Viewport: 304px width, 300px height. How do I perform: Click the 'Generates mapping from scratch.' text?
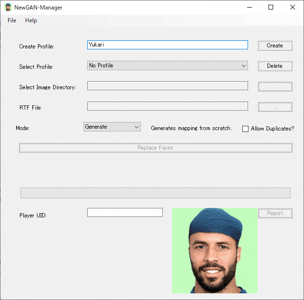tap(191, 128)
